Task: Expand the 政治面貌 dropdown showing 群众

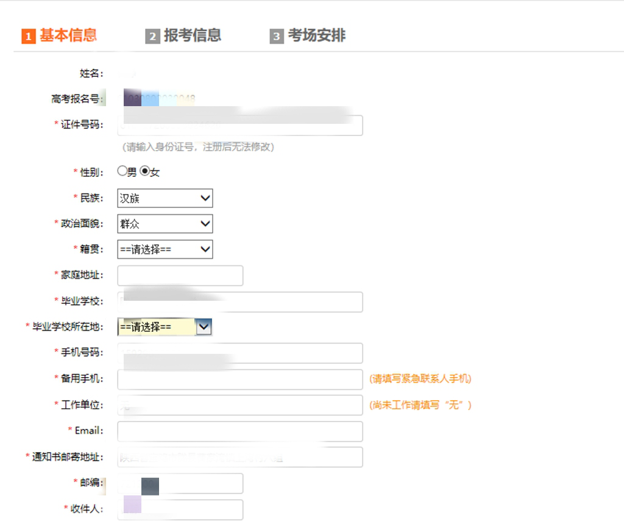Action: click(x=165, y=224)
